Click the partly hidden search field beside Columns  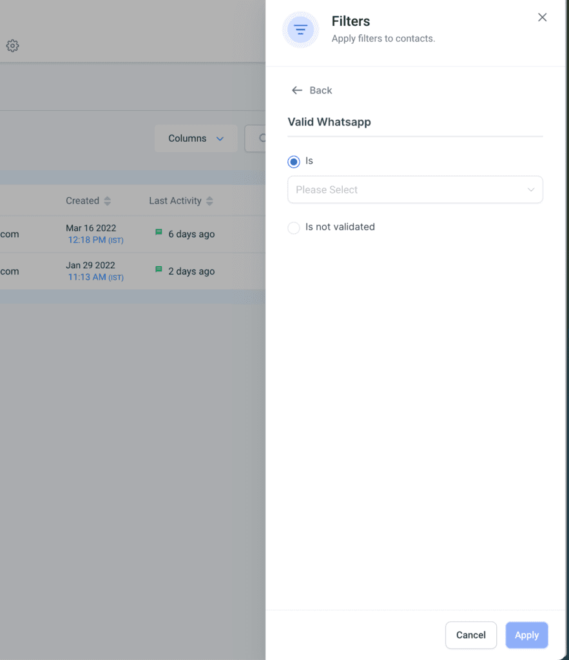pos(255,138)
